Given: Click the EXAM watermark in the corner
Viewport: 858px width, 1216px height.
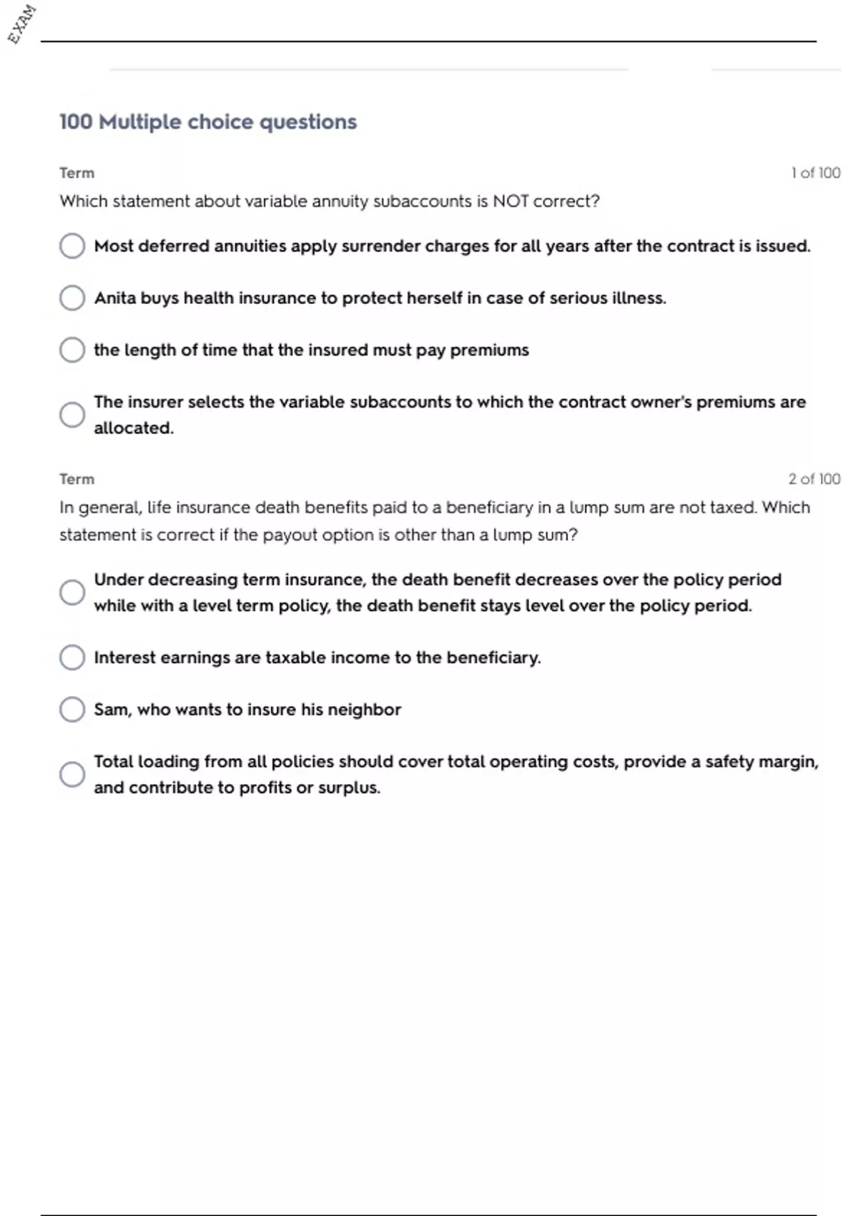Looking at the screenshot, I should tap(21, 24).
